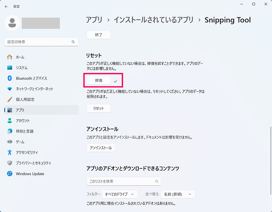Click the search magnifier in 設定の検索
This screenshot has height=212, width=272.
pos(73,42)
